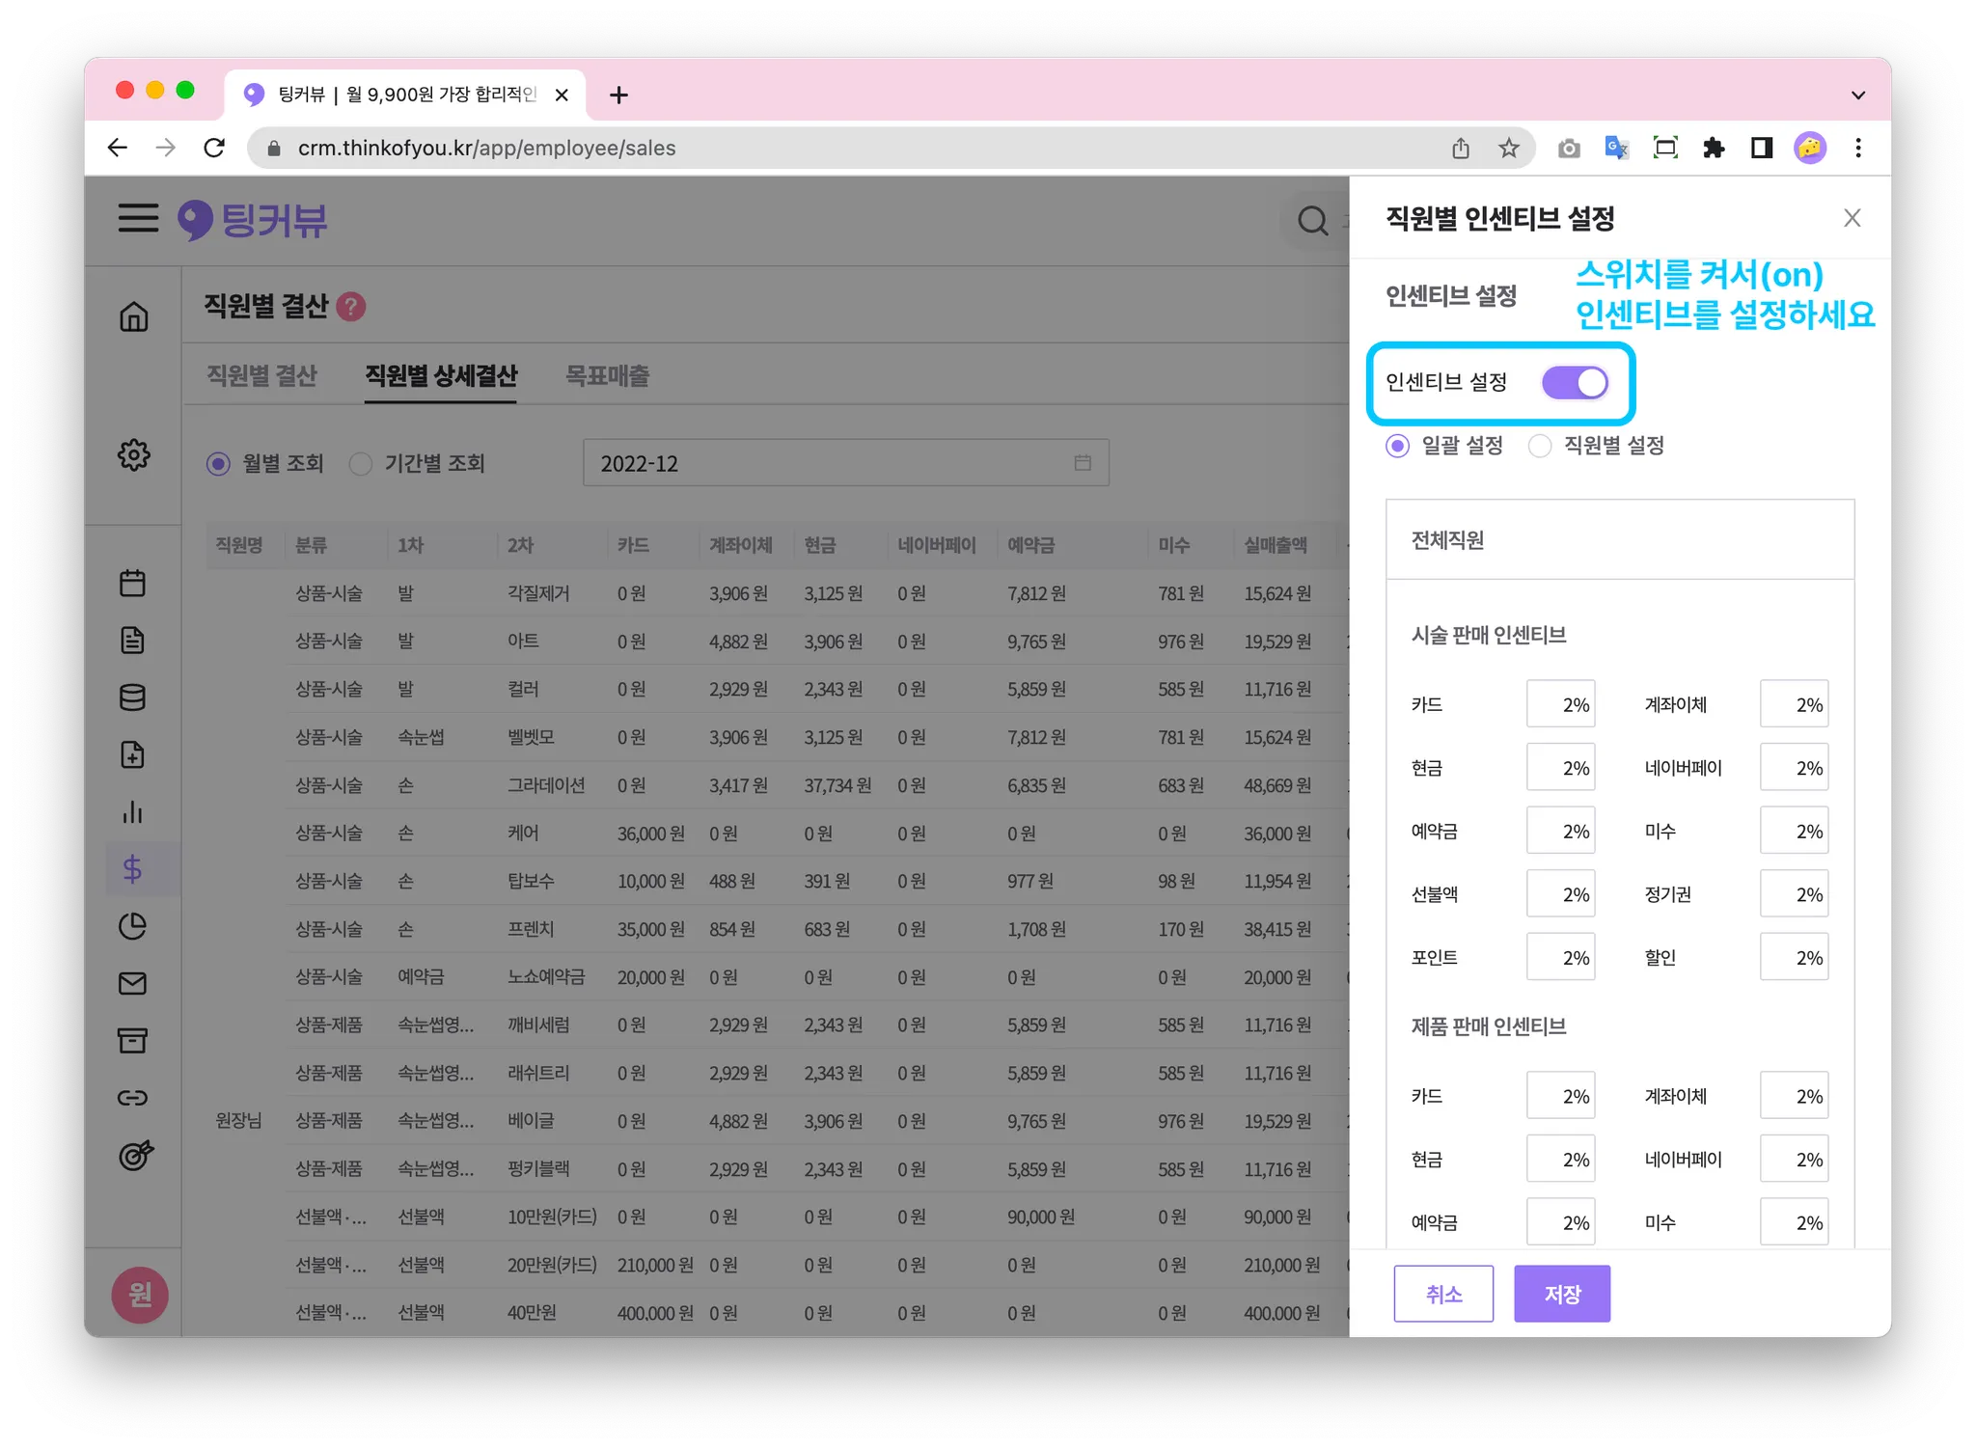Open the hamburger menu beside the logo
Image resolution: width=1976 pixels, height=1449 pixels.
pyautogui.click(x=138, y=218)
